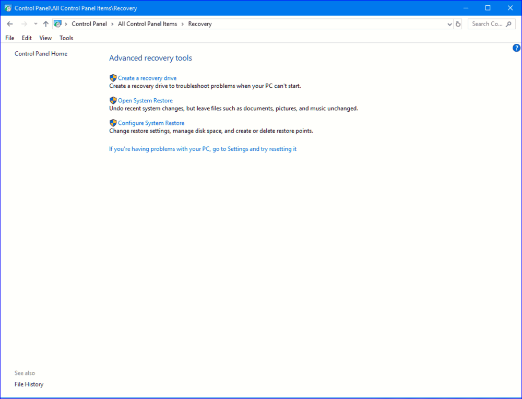Expand the recent locations dropdown arrow

coord(35,24)
